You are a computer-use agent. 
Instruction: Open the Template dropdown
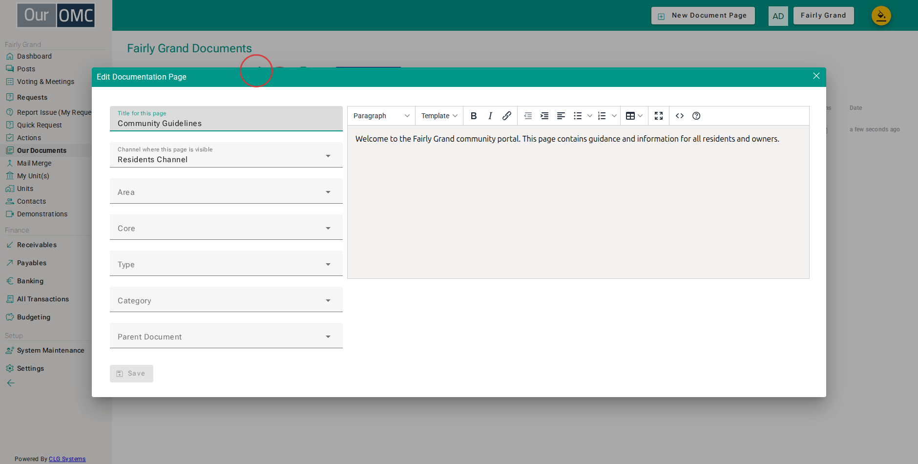pos(439,116)
